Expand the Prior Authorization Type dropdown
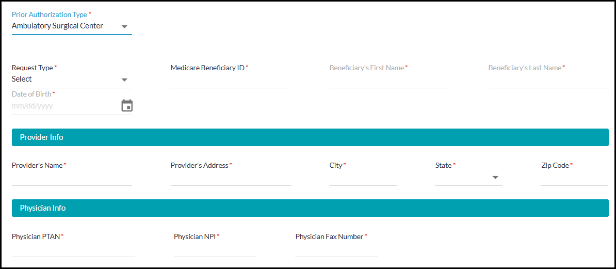The height and width of the screenshot is (269, 616). 124,26
